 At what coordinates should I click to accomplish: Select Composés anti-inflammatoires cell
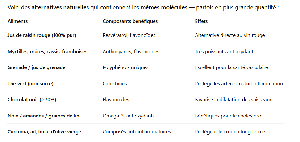click(x=137, y=132)
